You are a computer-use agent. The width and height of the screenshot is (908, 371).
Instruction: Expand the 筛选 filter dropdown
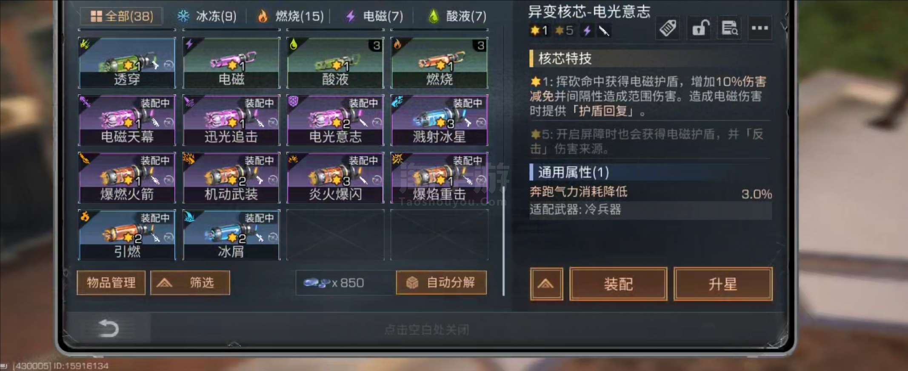190,283
